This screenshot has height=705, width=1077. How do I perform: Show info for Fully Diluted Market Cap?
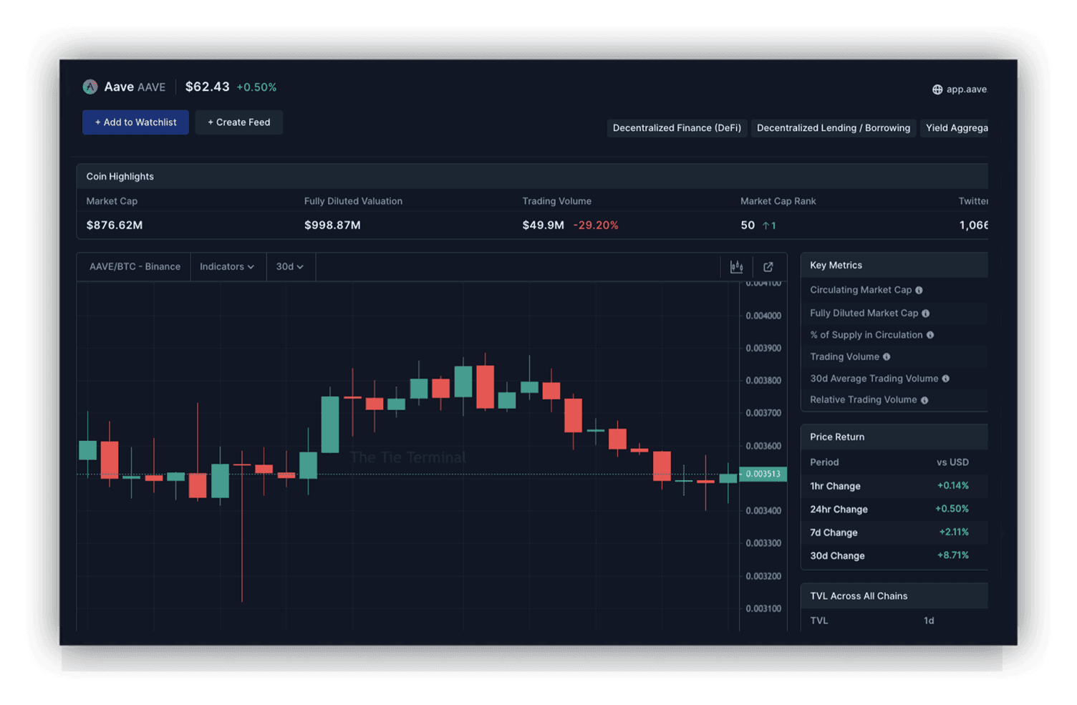coord(926,313)
